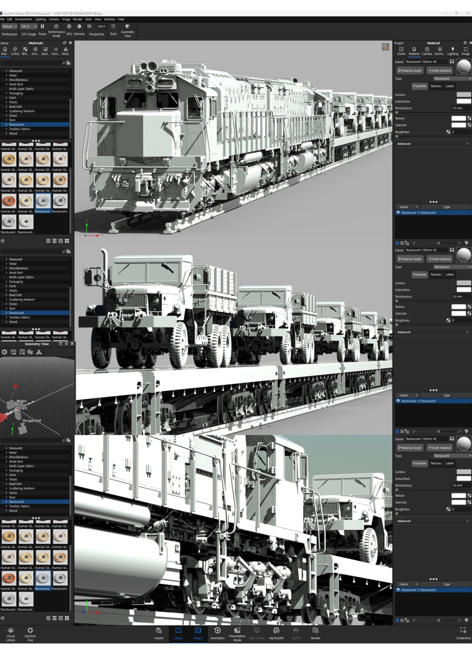This screenshot has width=472, height=669.
Task: Open the Lighting menu
Action: [x=40, y=19]
